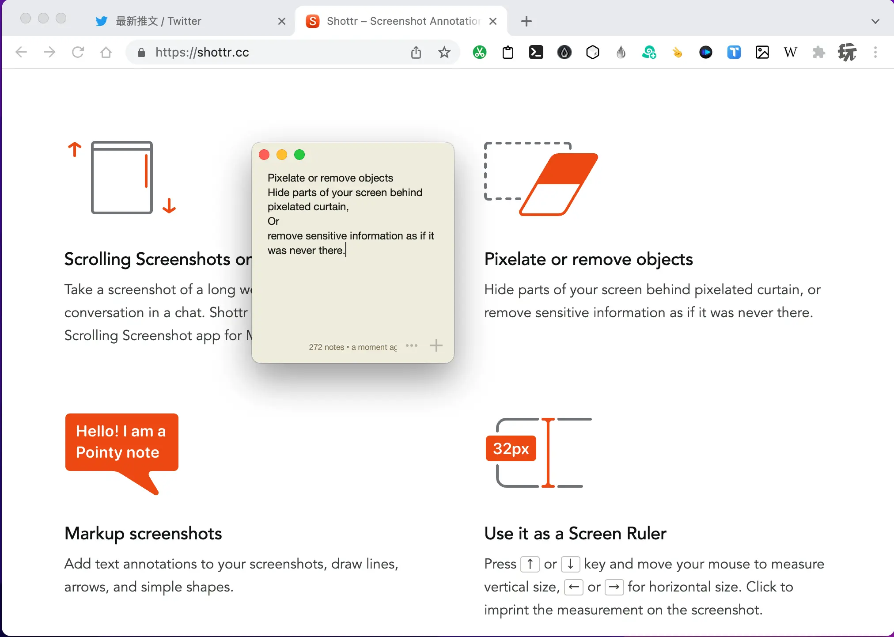Click the 'Pixelate or remove objects' webpage heading

click(x=588, y=259)
